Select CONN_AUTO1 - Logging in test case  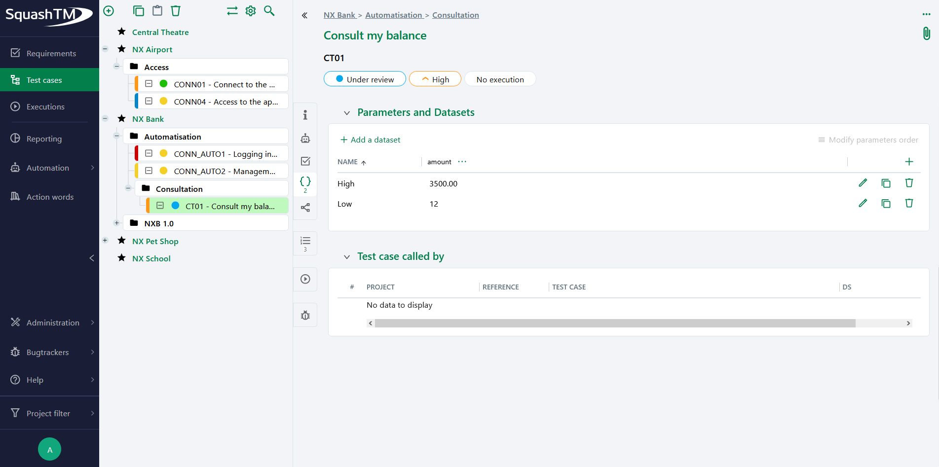pyautogui.click(x=212, y=154)
